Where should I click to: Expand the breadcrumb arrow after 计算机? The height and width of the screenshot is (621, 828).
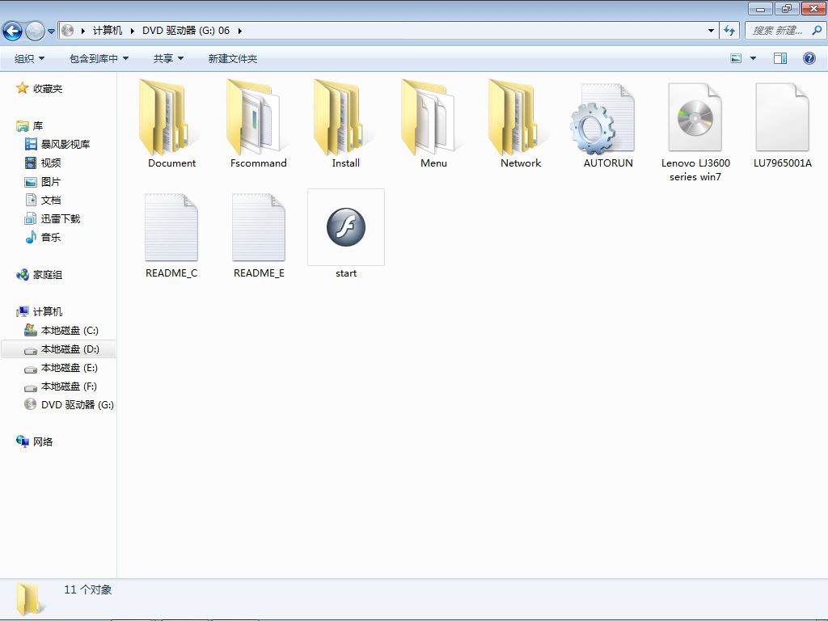click(132, 31)
